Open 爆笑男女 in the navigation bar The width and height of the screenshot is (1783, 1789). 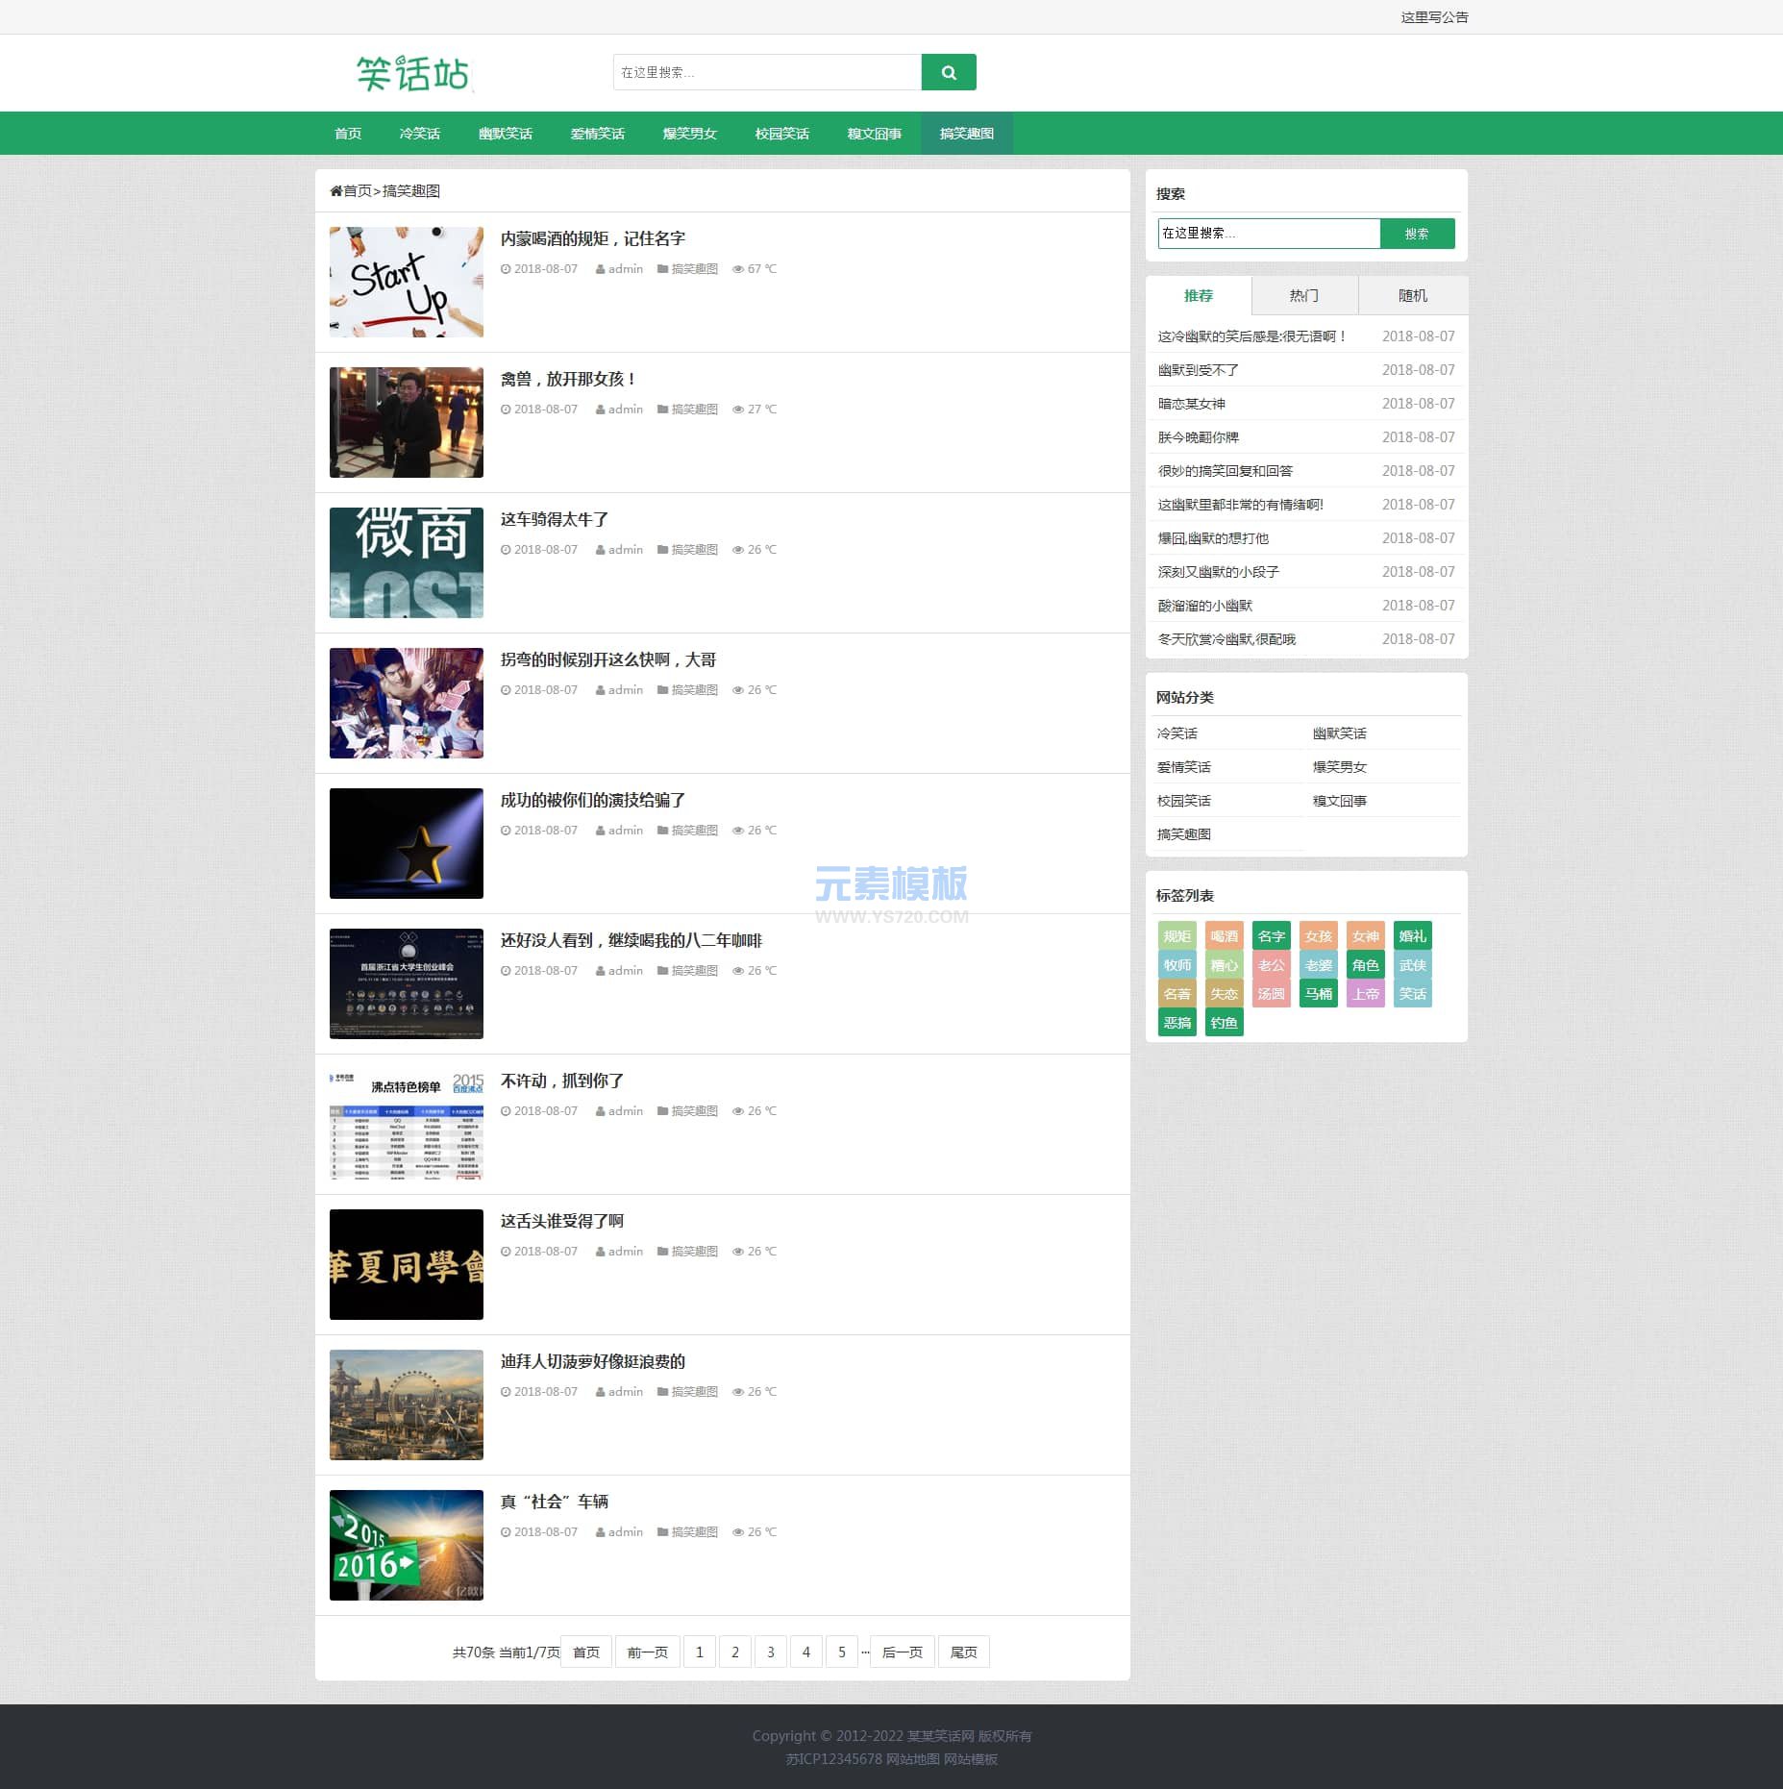point(690,134)
